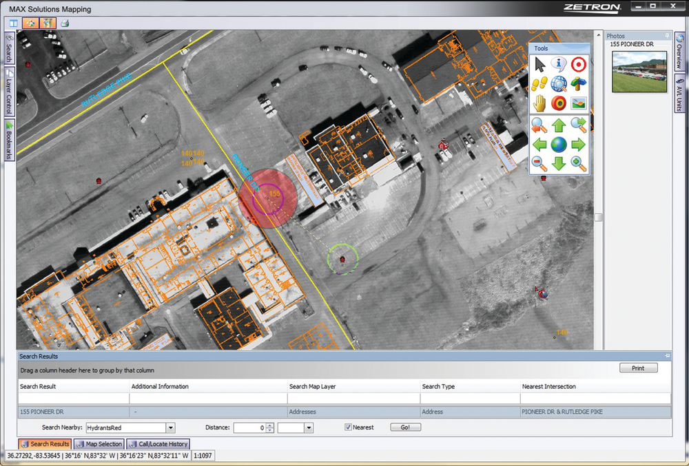Open the globe search tool

(x=559, y=83)
